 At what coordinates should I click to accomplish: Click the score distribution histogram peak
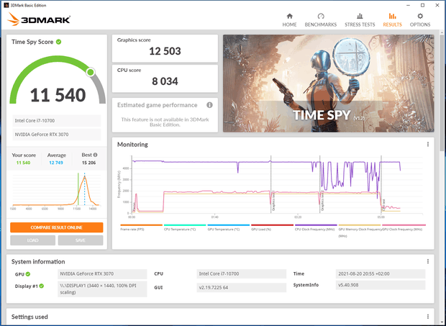pyautogui.click(x=84, y=178)
